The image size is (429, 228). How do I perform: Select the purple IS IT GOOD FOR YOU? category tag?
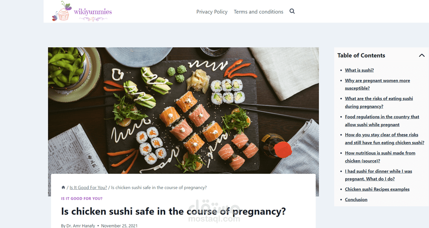click(81, 199)
